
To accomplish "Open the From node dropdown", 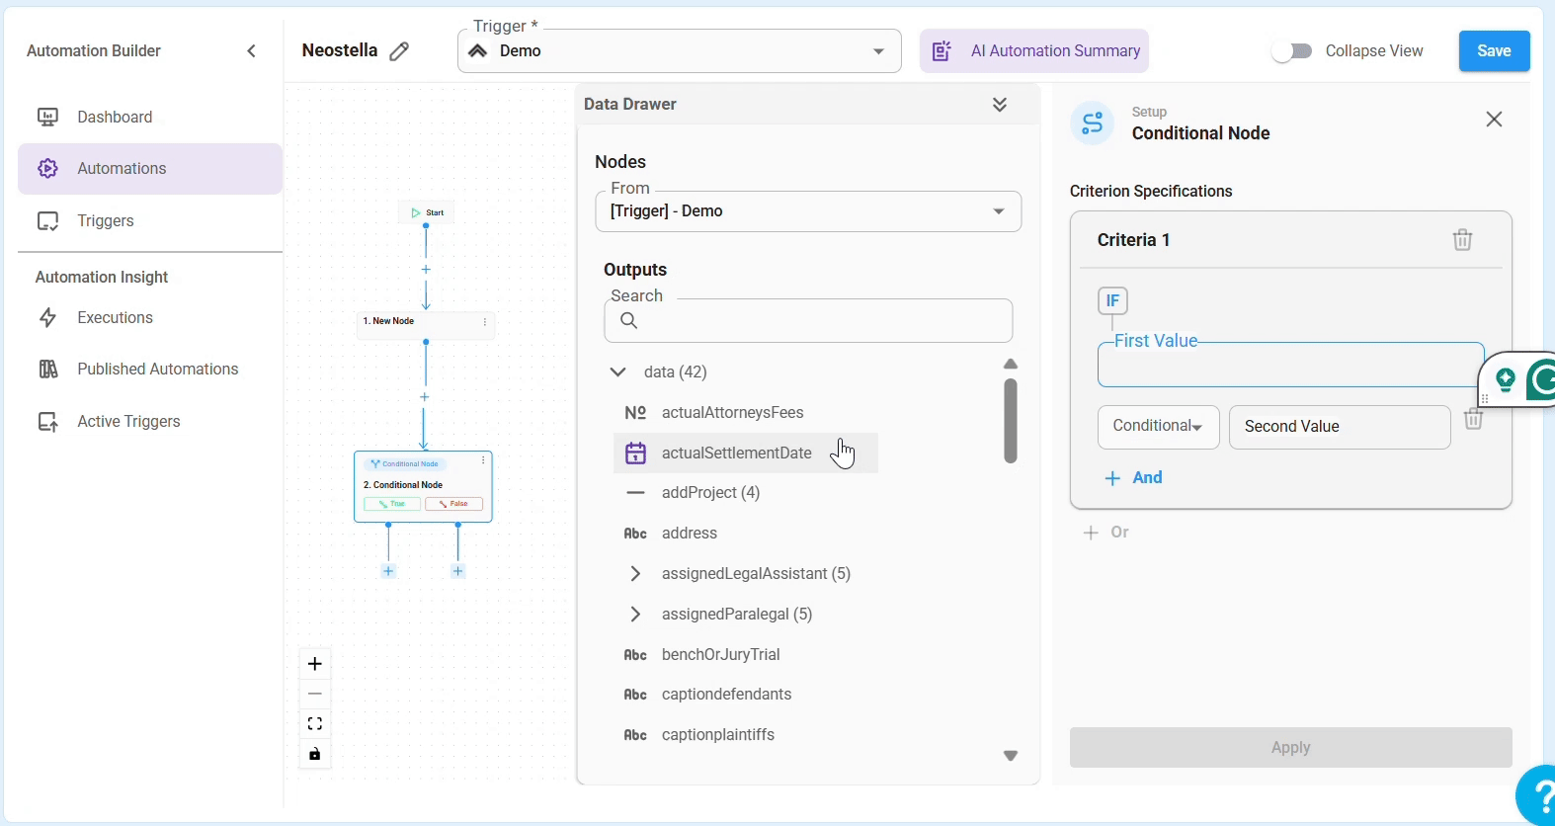I will click(x=808, y=211).
